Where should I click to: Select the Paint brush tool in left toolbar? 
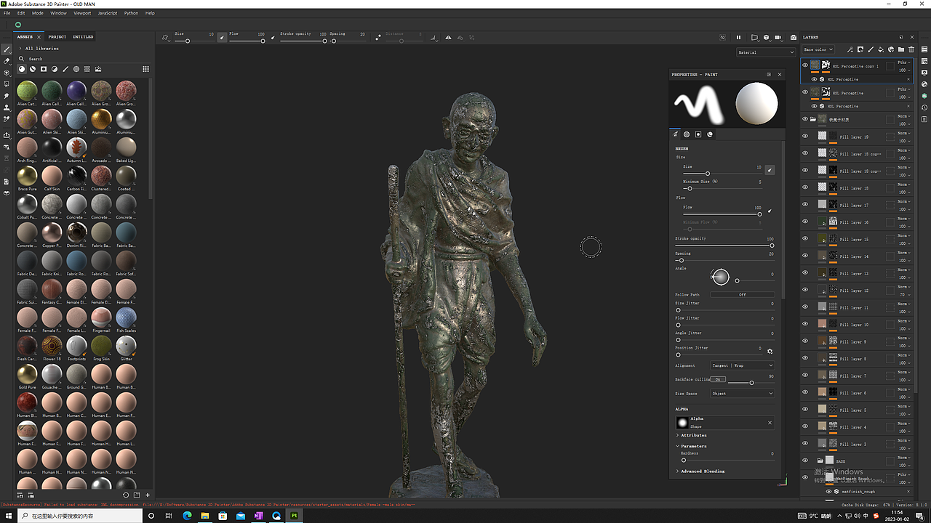coord(7,49)
